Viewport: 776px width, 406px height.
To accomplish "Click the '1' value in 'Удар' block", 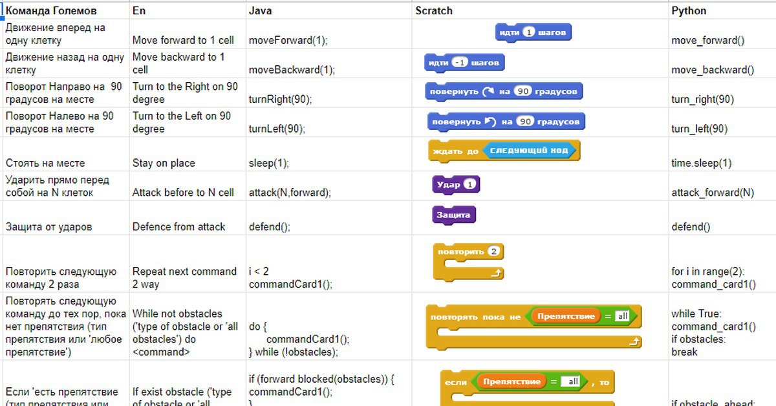I will (x=469, y=185).
